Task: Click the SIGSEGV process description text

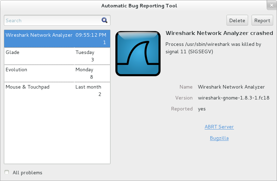Action: tap(213, 48)
